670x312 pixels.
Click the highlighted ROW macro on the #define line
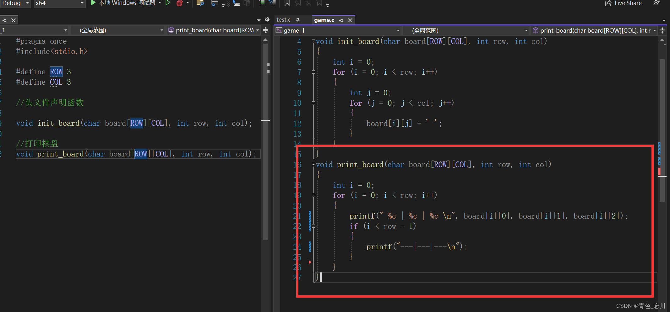click(x=56, y=72)
